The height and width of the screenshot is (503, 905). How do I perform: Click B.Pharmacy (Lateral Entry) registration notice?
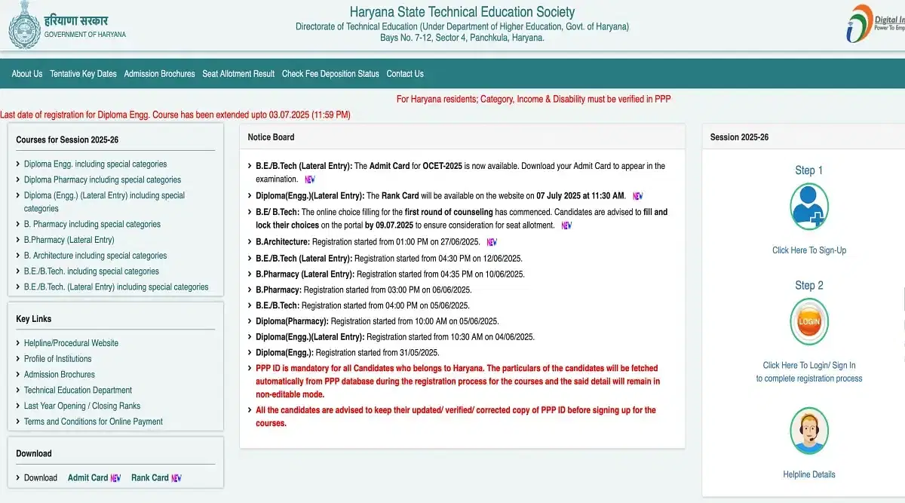click(x=390, y=274)
